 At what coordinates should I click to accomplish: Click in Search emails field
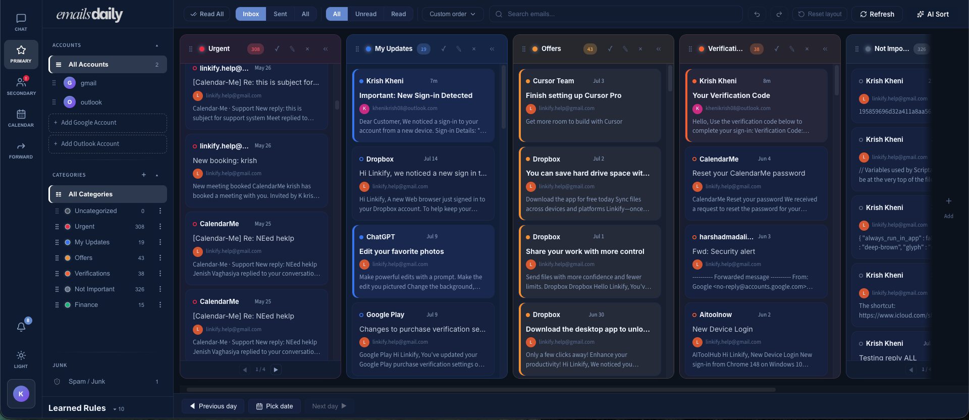(x=616, y=14)
